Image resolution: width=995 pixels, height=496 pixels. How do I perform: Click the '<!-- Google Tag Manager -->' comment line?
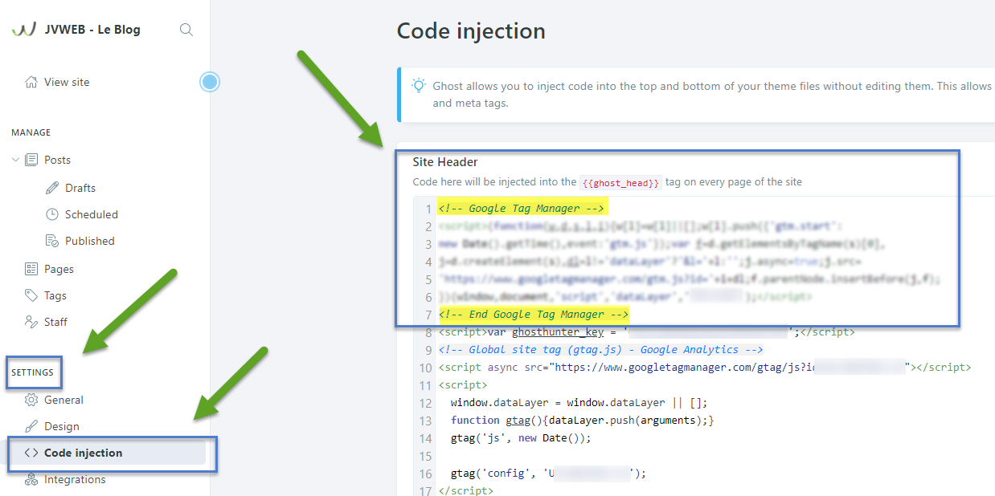click(523, 209)
